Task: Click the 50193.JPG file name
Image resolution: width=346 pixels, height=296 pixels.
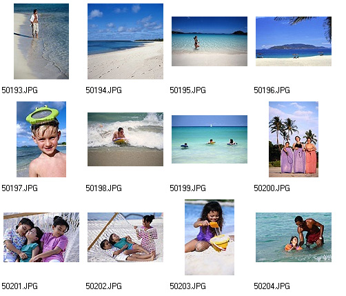Action: click(19, 90)
